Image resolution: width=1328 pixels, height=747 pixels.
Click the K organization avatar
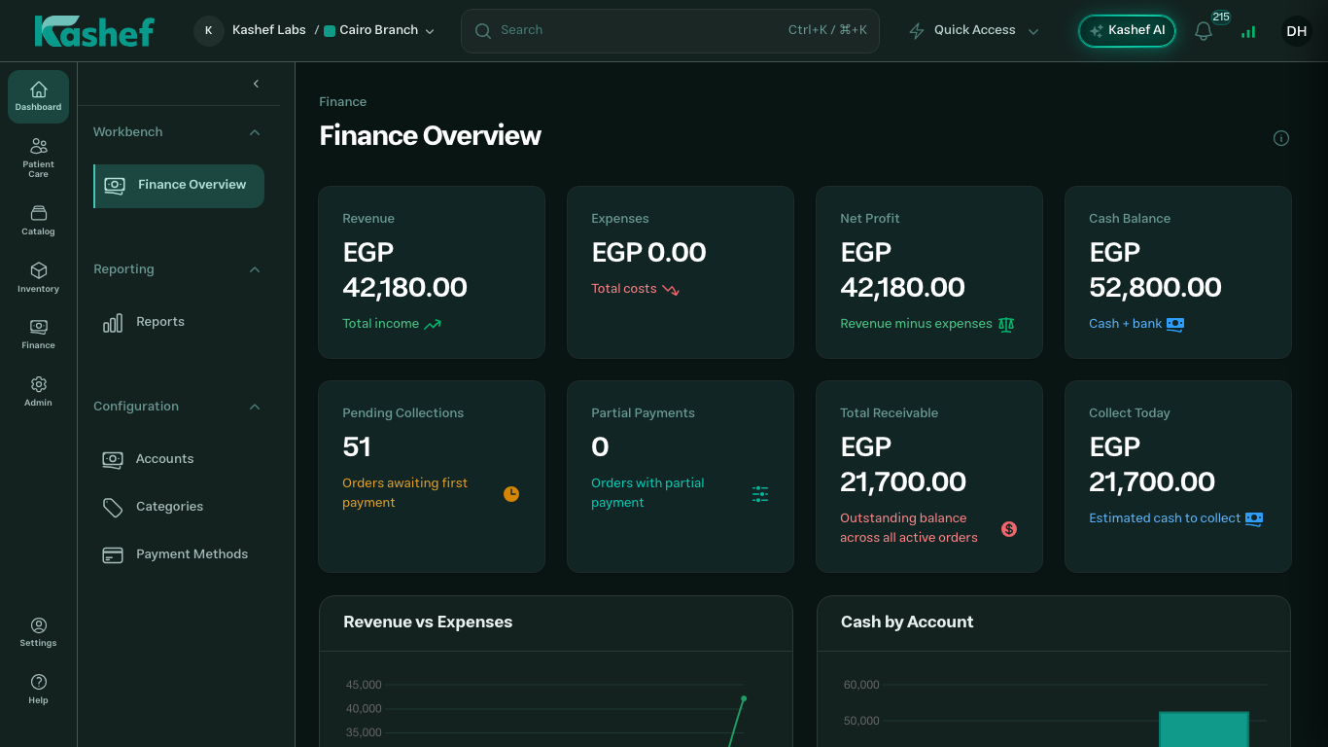[208, 30]
